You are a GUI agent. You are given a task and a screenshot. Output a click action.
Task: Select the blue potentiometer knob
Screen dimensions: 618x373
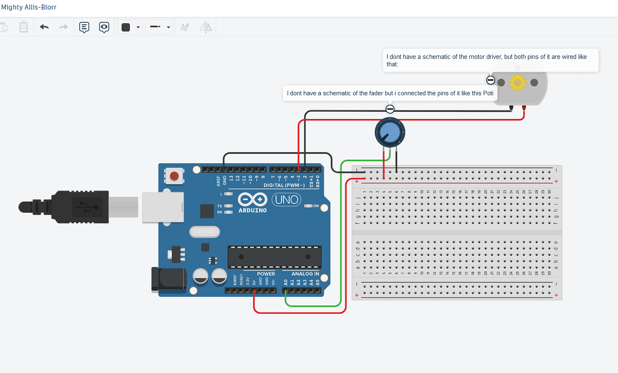(390, 132)
